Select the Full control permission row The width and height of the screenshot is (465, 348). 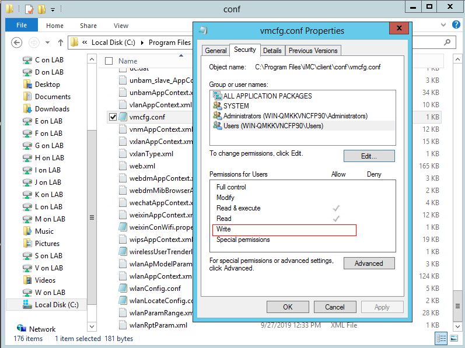coord(302,187)
